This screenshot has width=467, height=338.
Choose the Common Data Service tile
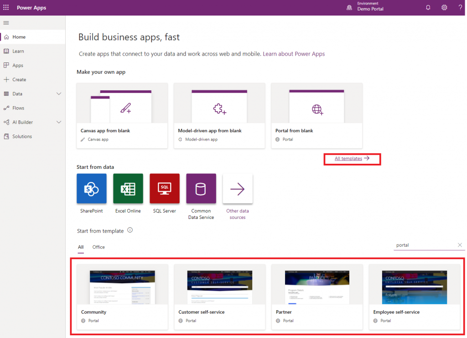pos(201,188)
